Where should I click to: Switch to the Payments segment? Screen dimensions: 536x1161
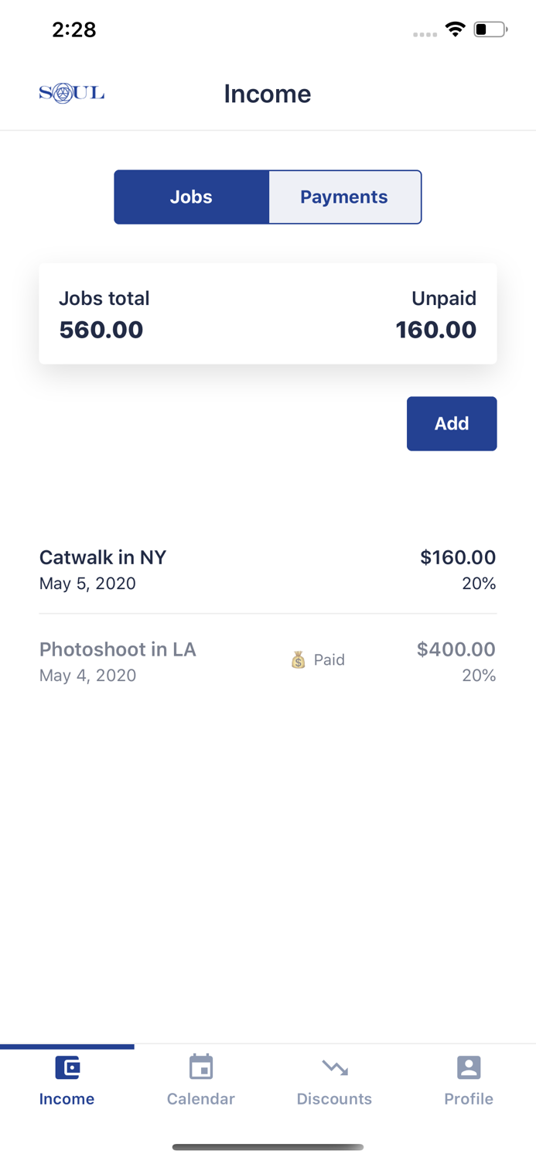point(344,197)
